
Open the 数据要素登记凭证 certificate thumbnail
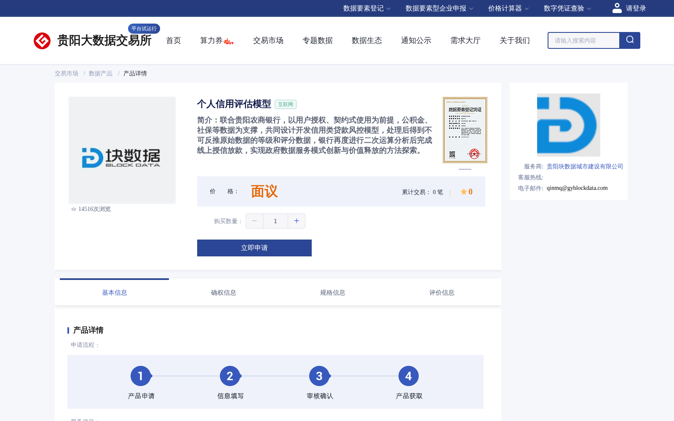465,130
